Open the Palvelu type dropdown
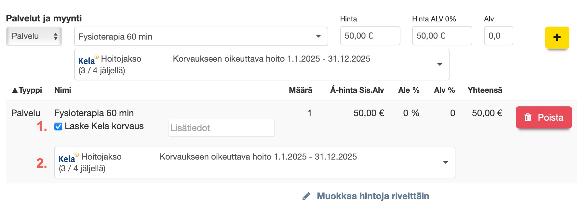This screenshot has height=216, width=581. [x=34, y=36]
